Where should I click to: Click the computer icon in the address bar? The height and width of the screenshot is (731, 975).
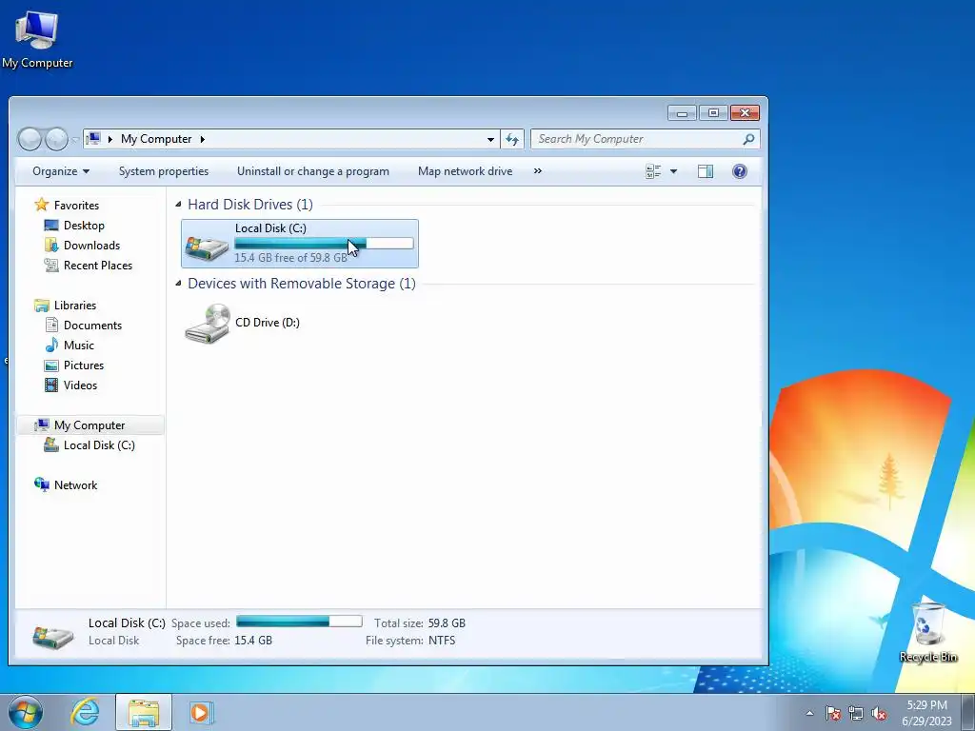[x=93, y=139]
